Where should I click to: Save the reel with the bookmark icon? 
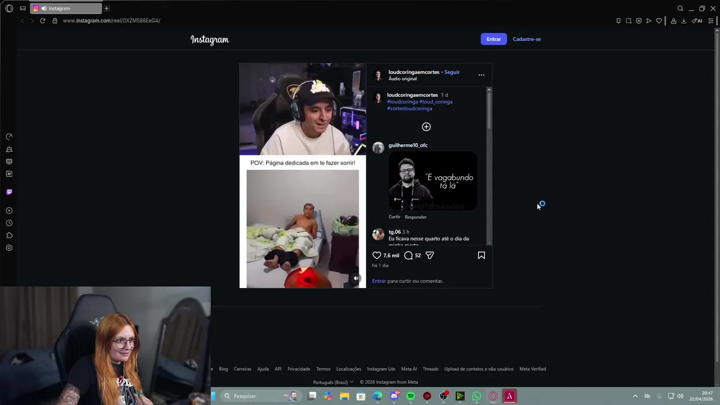[481, 255]
